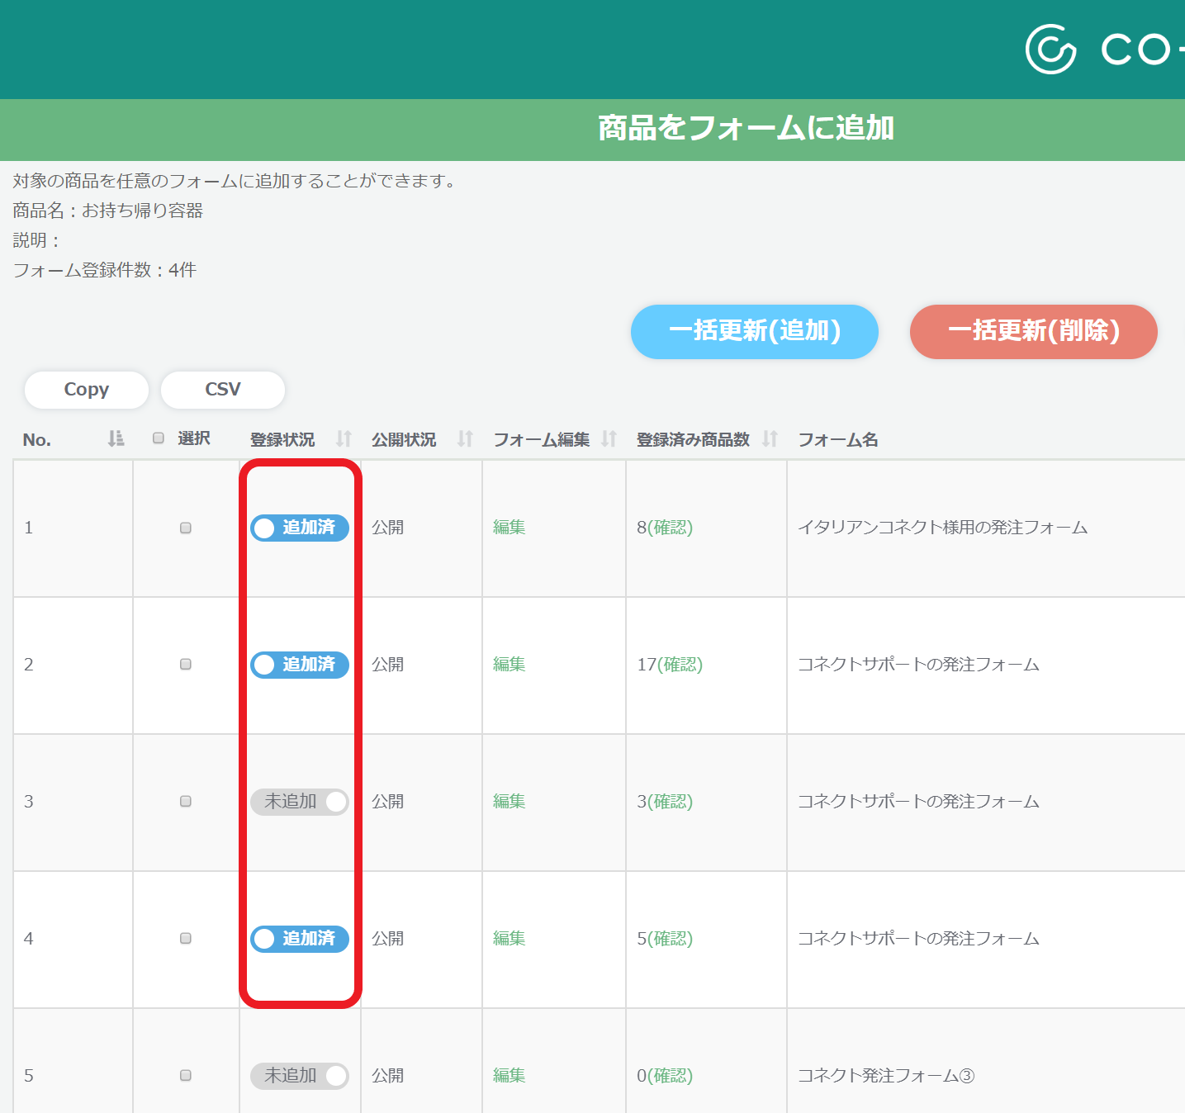Image resolution: width=1185 pixels, height=1113 pixels.
Task: Select コネクトサポートの発注フォーム text in row 2
Action: coord(918,665)
